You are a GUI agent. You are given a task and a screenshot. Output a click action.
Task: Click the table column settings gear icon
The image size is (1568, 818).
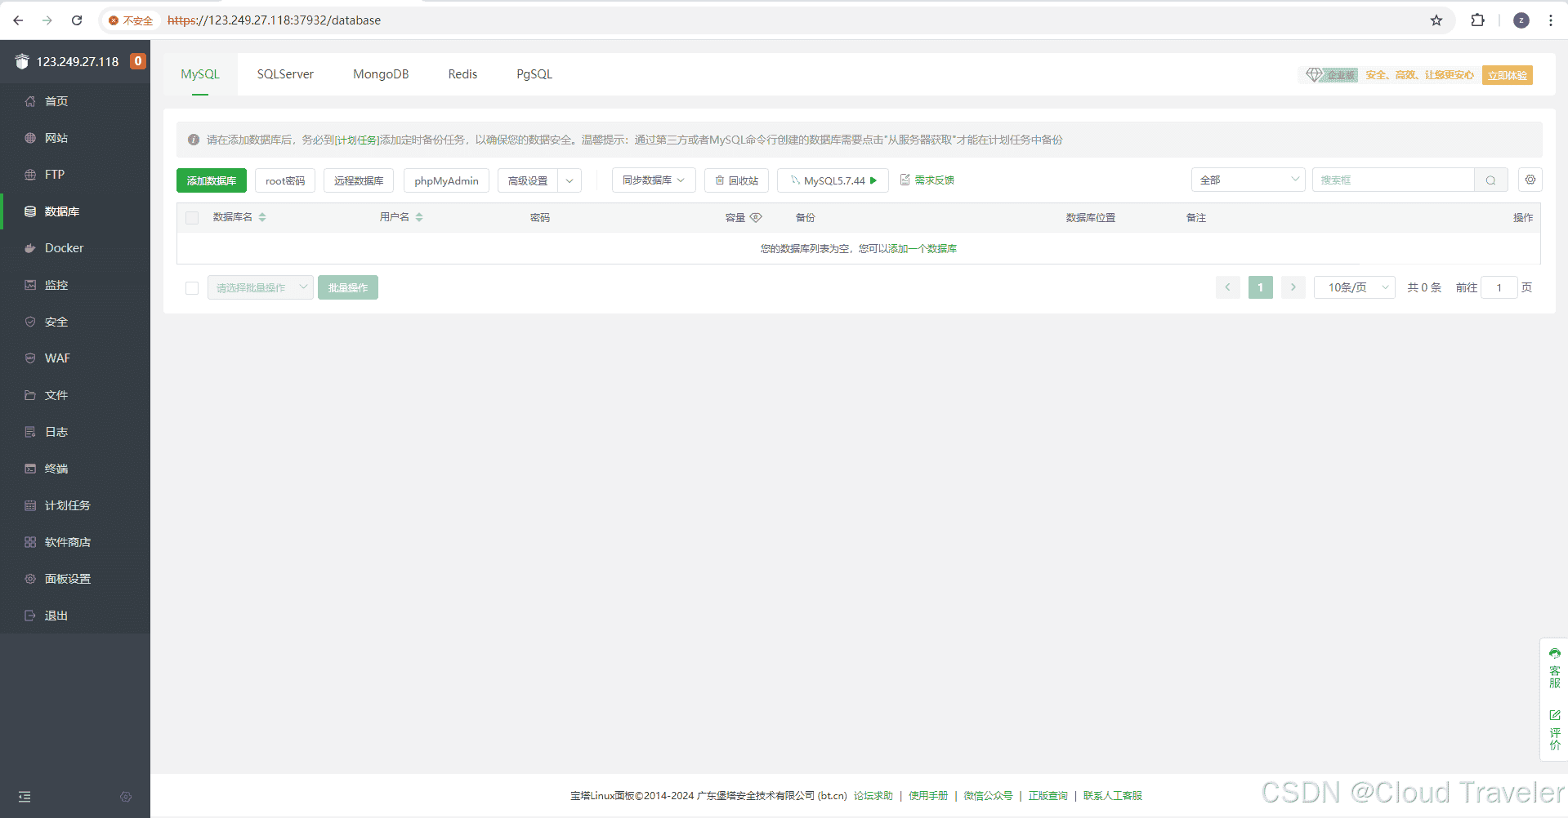pyautogui.click(x=1530, y=180)
